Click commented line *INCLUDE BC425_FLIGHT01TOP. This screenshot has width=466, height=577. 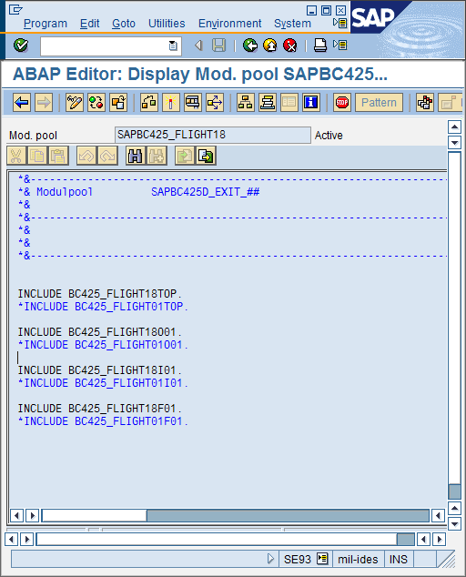click(103, 307)
